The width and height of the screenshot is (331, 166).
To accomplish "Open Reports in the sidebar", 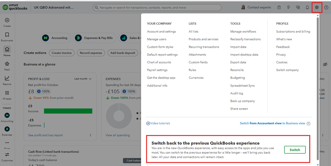I will (x=7, y=81).
